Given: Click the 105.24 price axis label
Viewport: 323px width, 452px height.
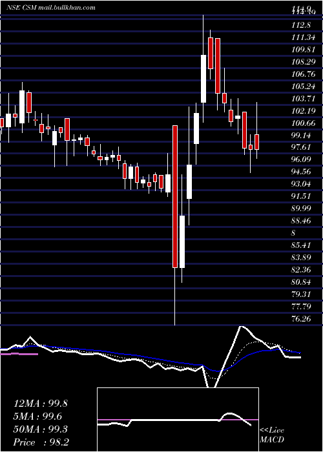Looking at the screenshot, I should click(x=303, y=86).
